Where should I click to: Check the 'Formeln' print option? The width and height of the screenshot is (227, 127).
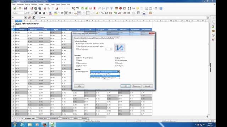(116, 63)
